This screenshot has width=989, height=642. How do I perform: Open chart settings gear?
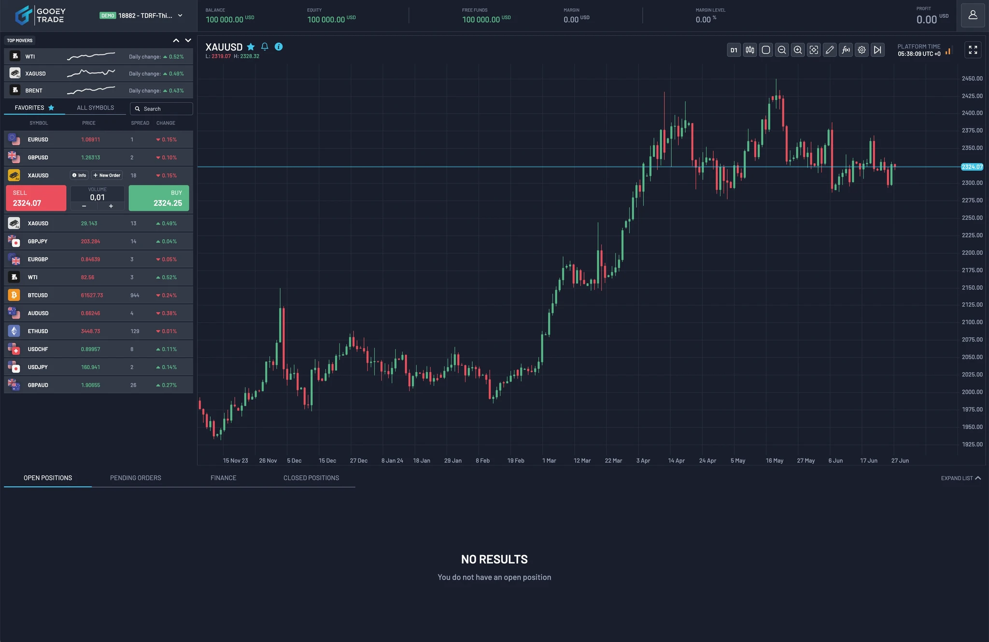click(862, 50)
